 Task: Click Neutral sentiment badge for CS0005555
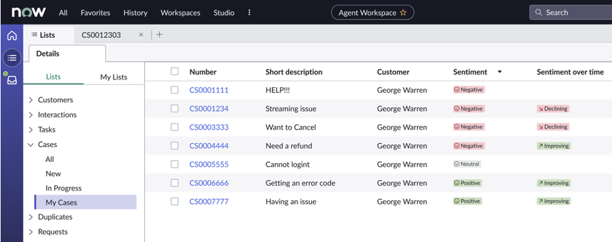point(467,164)
